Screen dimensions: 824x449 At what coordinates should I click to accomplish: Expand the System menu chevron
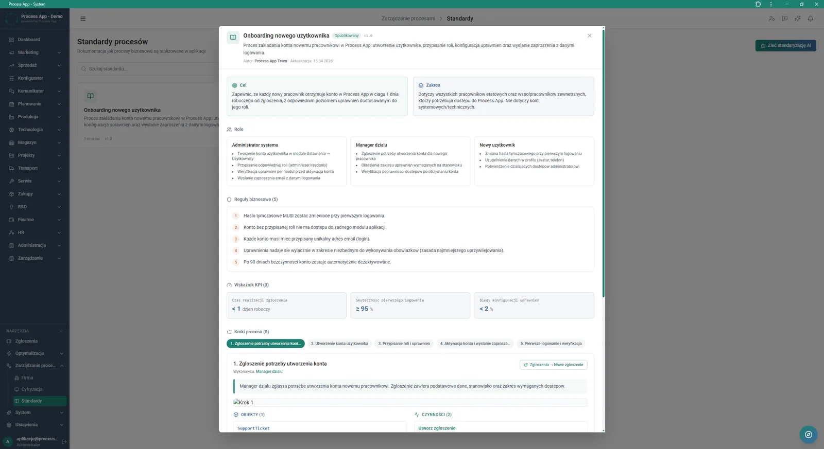pos(61,412)
